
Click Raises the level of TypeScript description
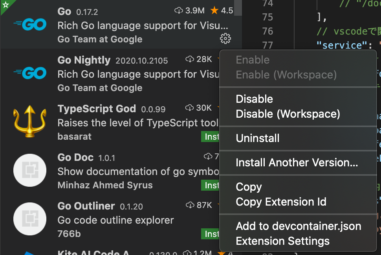click(138, 123)
